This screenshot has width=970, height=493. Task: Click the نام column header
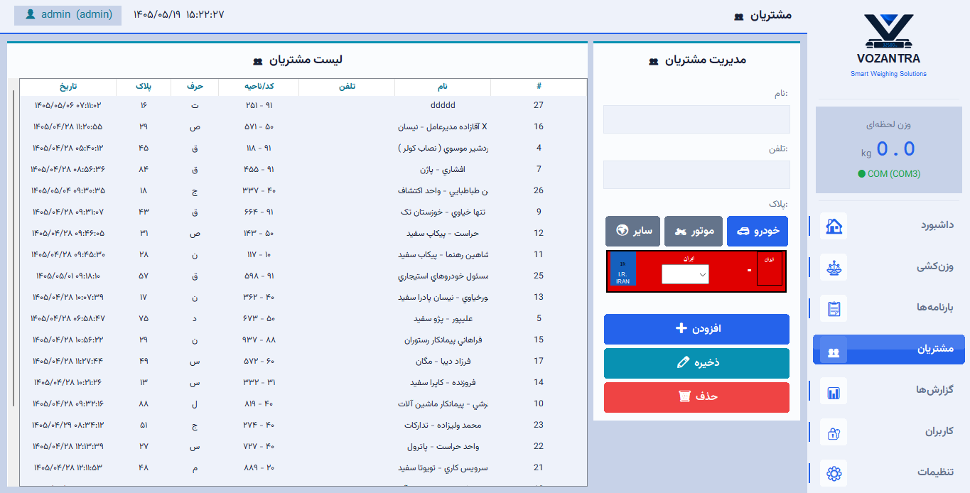[x=443, y=87]
